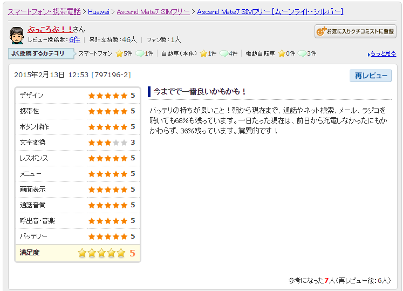403x291 pixels.
Task: Click the ボタン操作 rating stars
Action: [108, 127]
